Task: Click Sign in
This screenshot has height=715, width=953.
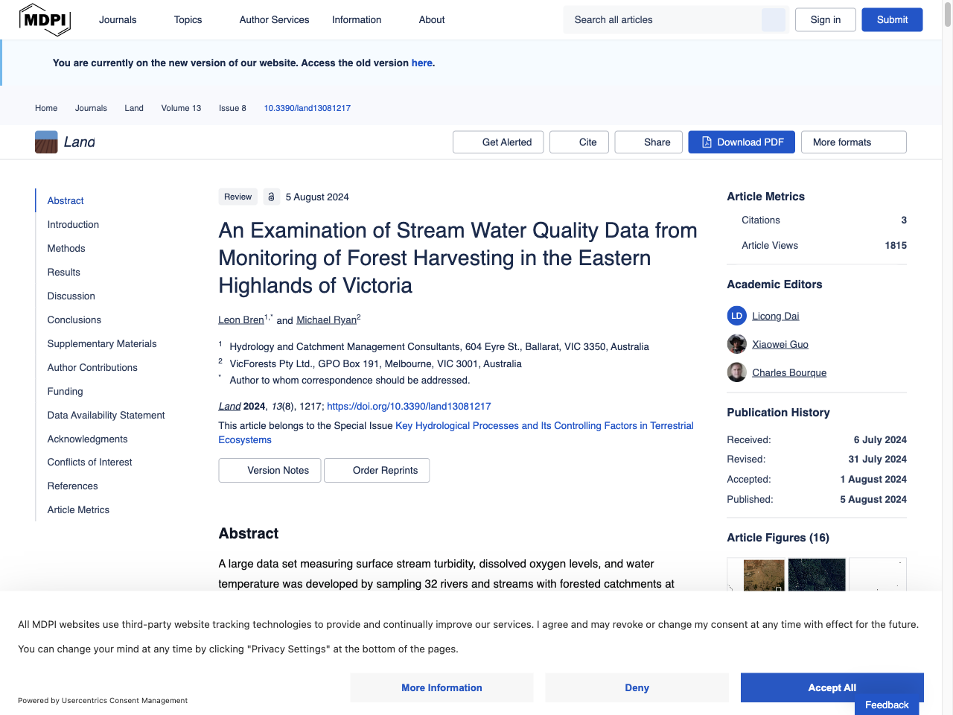Action: pos(825,19)
